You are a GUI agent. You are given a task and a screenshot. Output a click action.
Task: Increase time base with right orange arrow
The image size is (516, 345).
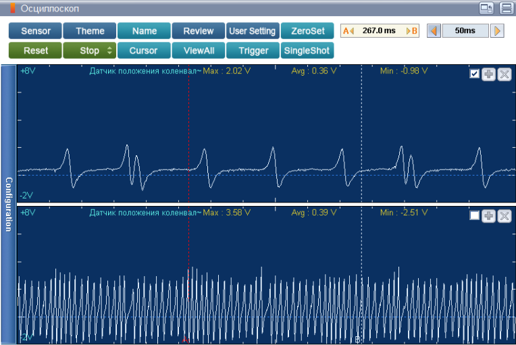(497, 31)
